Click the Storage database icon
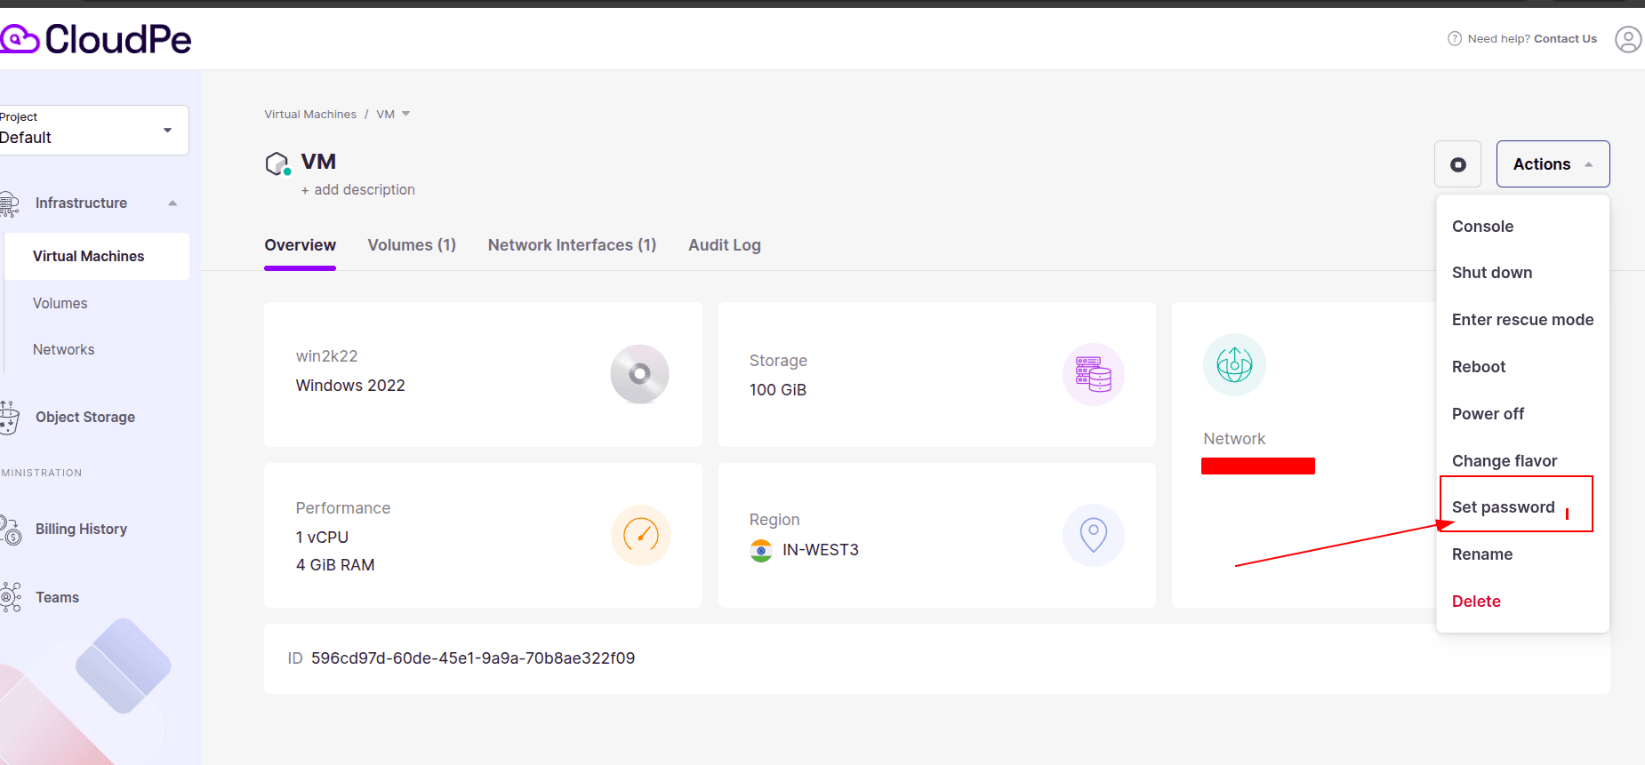 click(x=1094, y=374)
